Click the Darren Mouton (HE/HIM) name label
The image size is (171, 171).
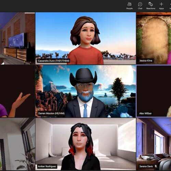click(51, 113)
